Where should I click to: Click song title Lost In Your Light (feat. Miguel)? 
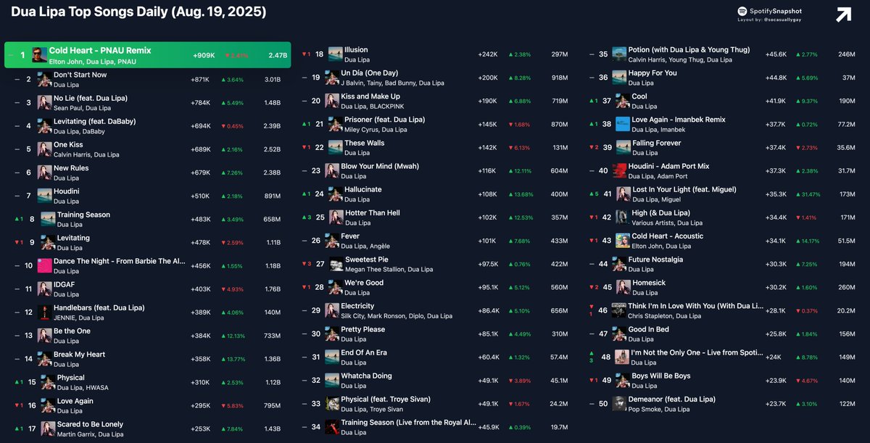point(684,189)
